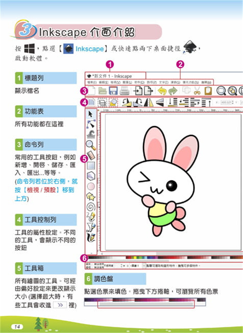Lower selection to bottom

(173, 103)
